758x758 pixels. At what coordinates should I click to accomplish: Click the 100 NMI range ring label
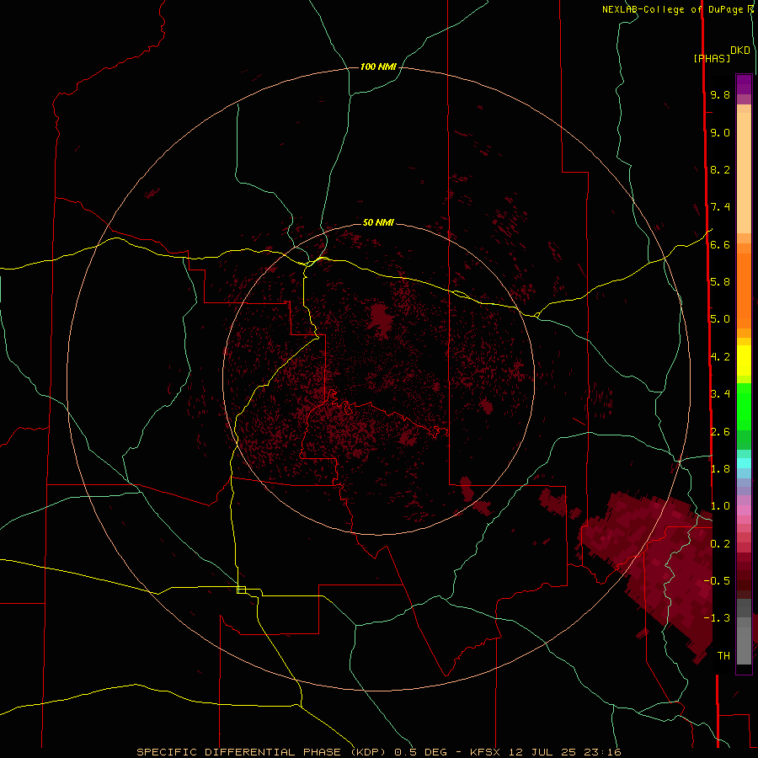pos(378,67)
